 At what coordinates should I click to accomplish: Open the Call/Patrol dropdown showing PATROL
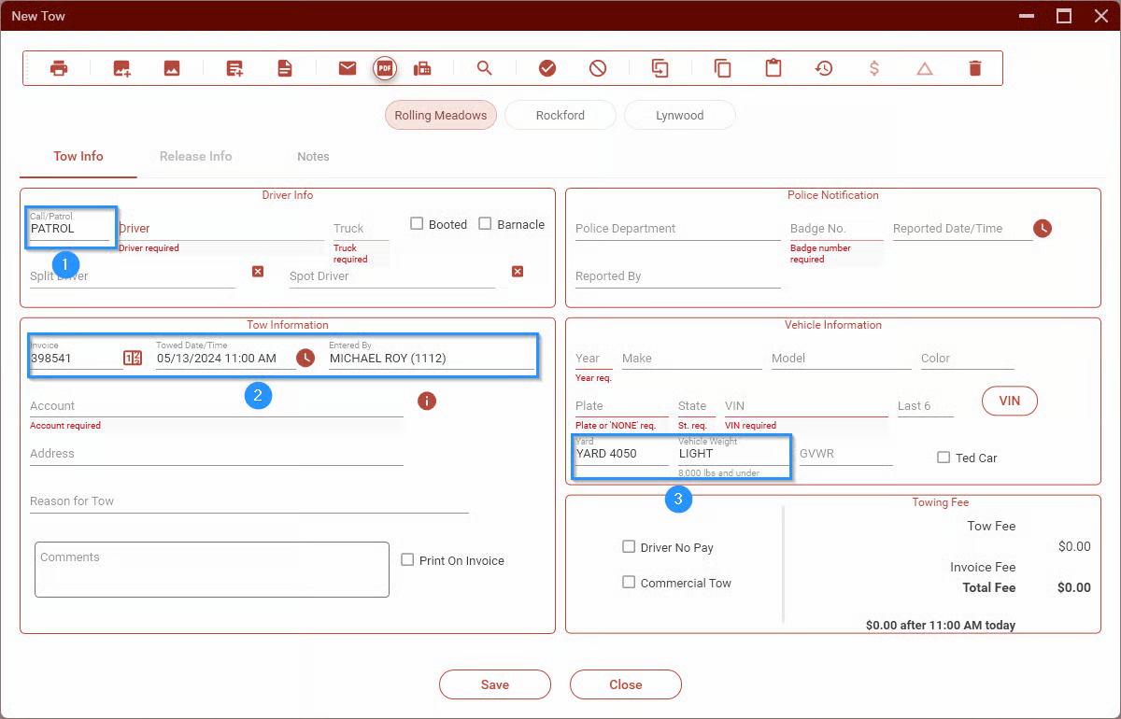tap(69, 229)
